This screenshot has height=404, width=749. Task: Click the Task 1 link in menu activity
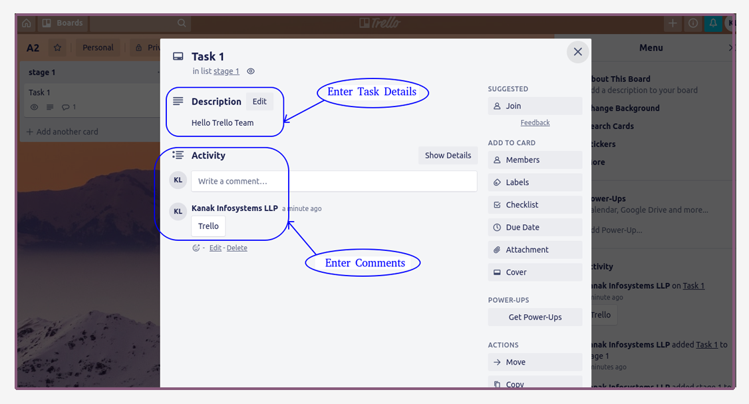(694, 286)
